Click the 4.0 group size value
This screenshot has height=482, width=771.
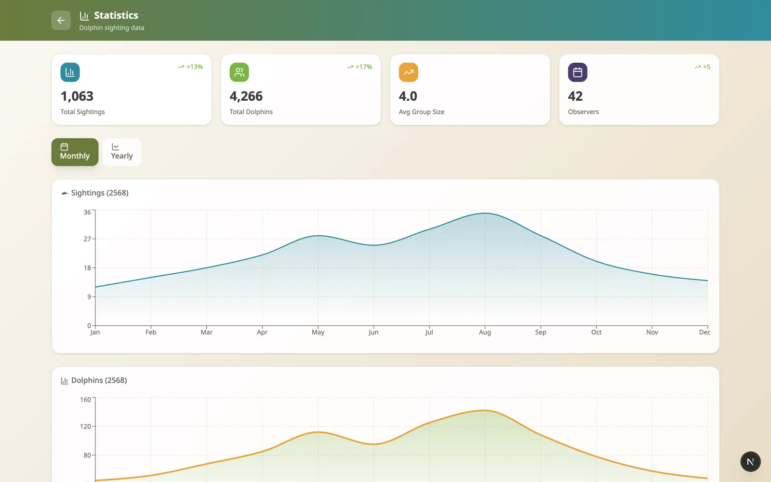pos(408,96)
